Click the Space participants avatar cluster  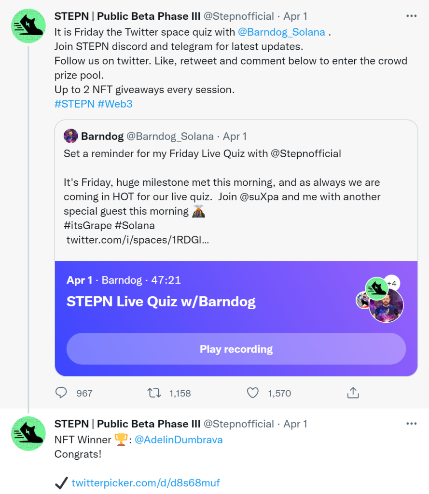(x=381, y=300)
